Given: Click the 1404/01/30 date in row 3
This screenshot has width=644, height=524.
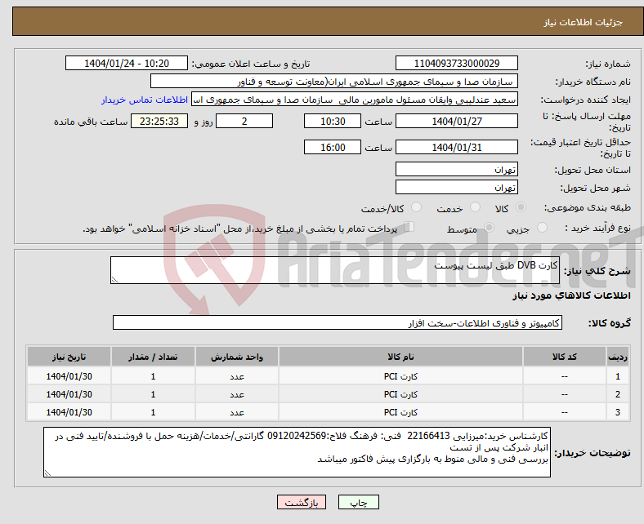Looking at the screenshot, I should tap(69, 412).
